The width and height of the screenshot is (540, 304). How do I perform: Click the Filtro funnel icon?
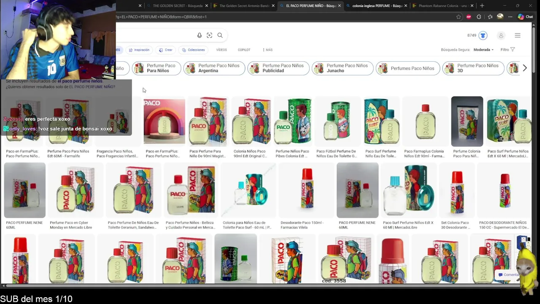click(513, 50)
